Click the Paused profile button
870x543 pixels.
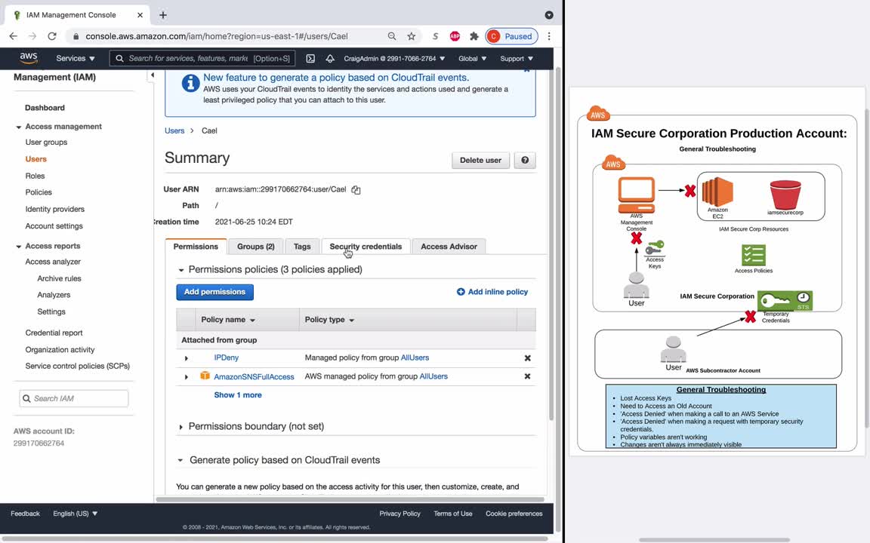(511, 36)
